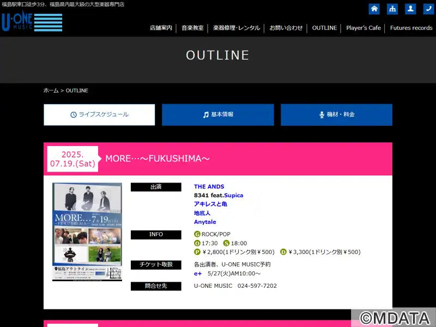Click the green G genre icon
436x327 pixels.
coord(197,234)
